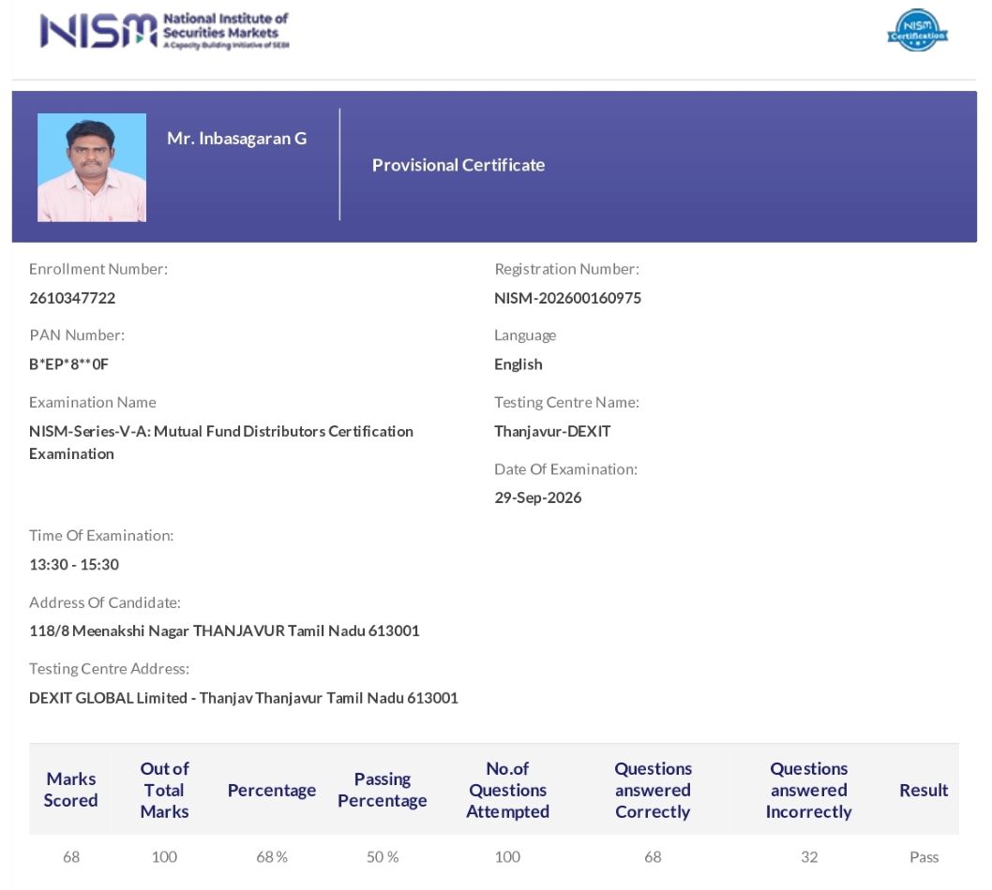Select the answered correctly value 68
Image resolution: width=992 pixels, height=890 pixels.
(653, 857)
